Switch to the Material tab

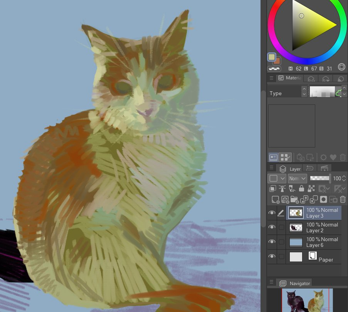click(x=290, y=78)
